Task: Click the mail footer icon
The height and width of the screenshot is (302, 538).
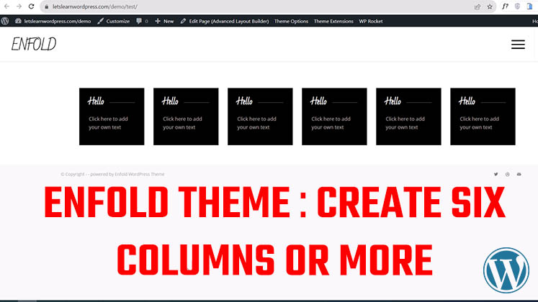Action: pyautogui.click(x=519, y=174)
